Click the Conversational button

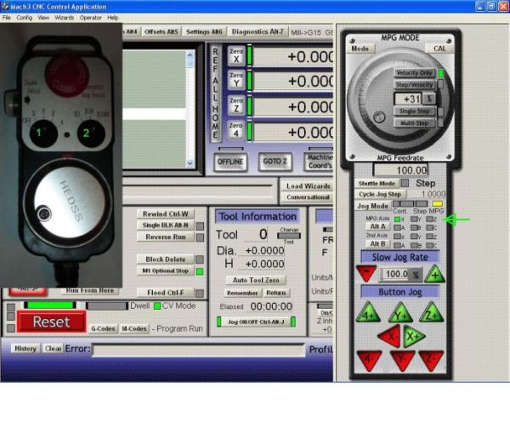308,197
